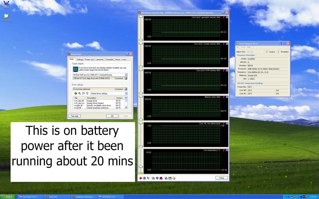Screen dimensions: 319x199
Task: Close the Memory clock graph panel
Action: click(227, 97)
